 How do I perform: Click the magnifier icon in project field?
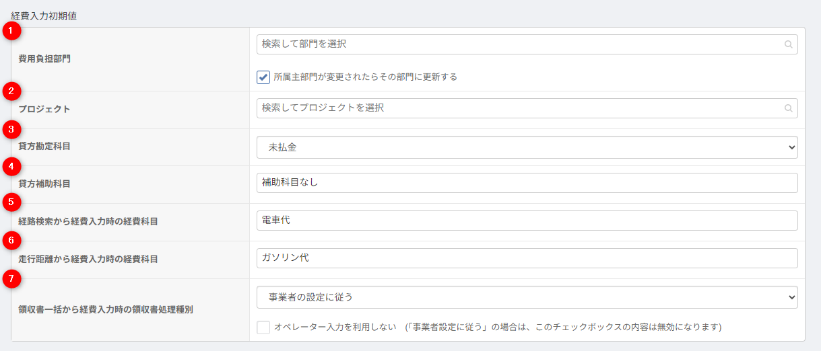point(788,108)
